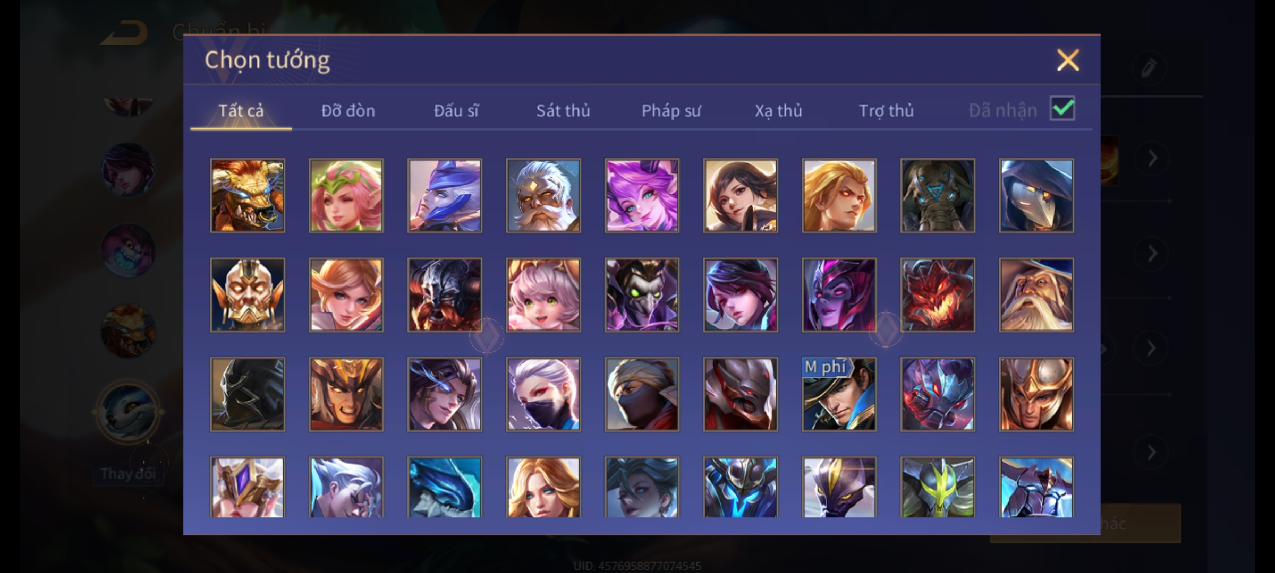1275x573 pixels.
Task: Select the elephant-masked armored hero
Action: [938, 195]
